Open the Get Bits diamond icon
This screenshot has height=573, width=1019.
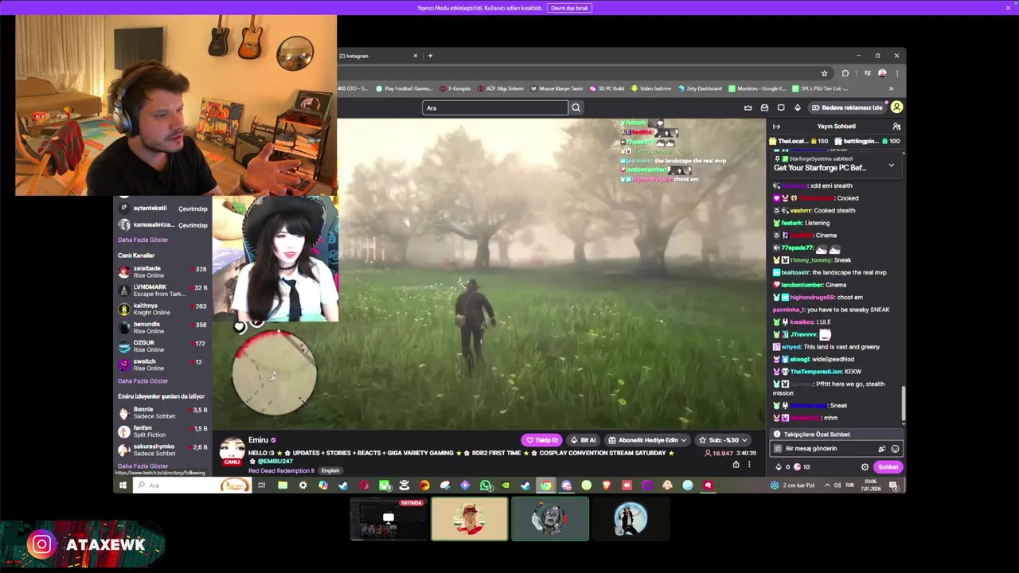[x=798, y=107]
